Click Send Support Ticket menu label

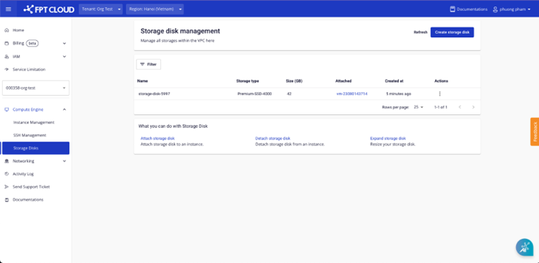pyautogui.click(x=32, y=187)
